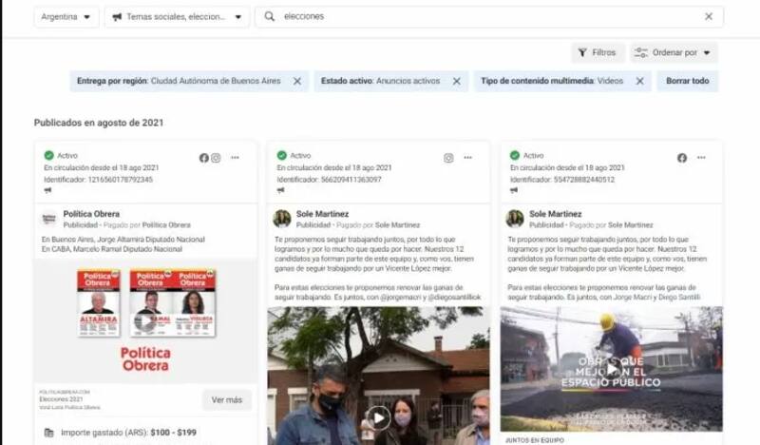Click the Facebook platform icon on the first ad
The height and width of the screenshot is (445, 760).
click(x=203, y=158)
